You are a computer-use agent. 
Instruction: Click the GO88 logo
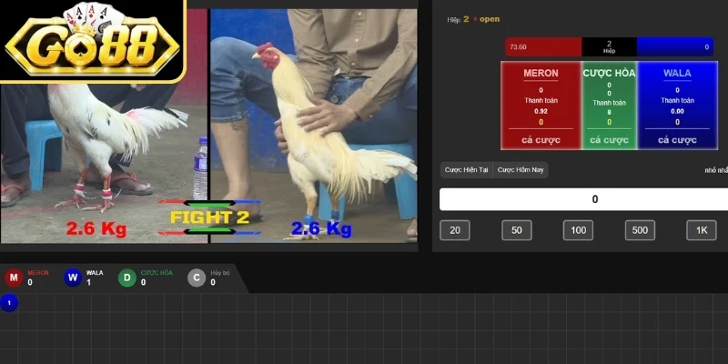pyautogui.click(x=91, y=41)
